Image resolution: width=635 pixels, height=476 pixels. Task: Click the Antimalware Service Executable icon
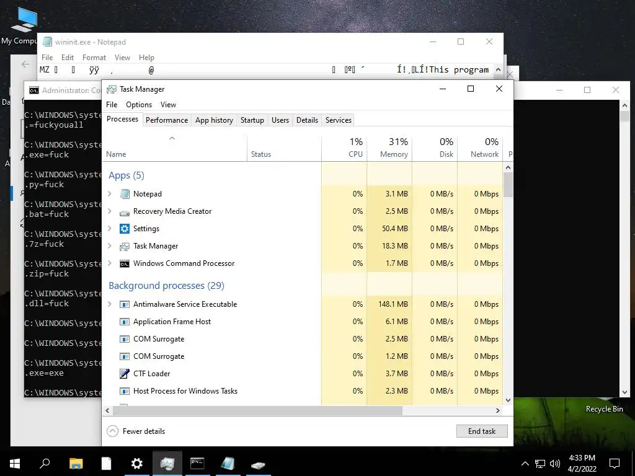pos(125,304)
